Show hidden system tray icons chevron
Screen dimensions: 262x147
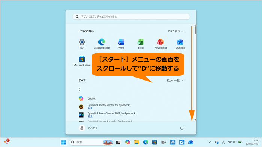[210, 142]
